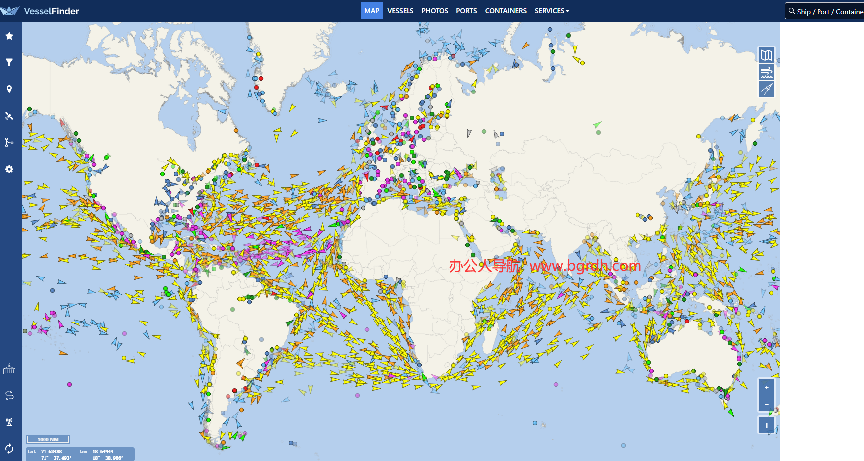Open favorites star in left sidebar
Screen dimensions: 864x461
[x=9, y=36]
